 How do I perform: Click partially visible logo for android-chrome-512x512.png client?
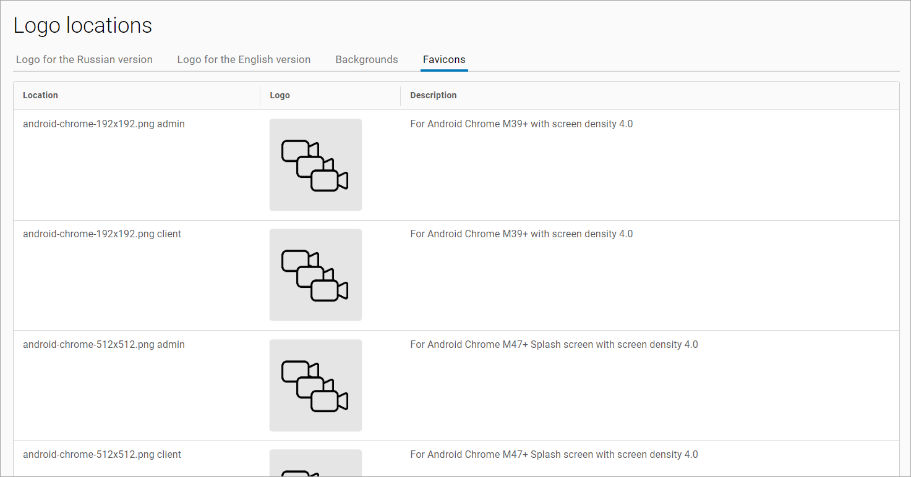pyautogui.click(x=315, y=463)
